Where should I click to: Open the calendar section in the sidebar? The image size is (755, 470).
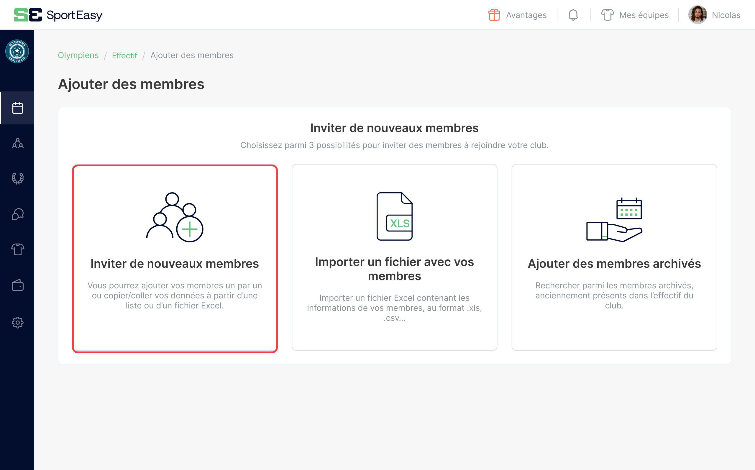click(17, 108)
